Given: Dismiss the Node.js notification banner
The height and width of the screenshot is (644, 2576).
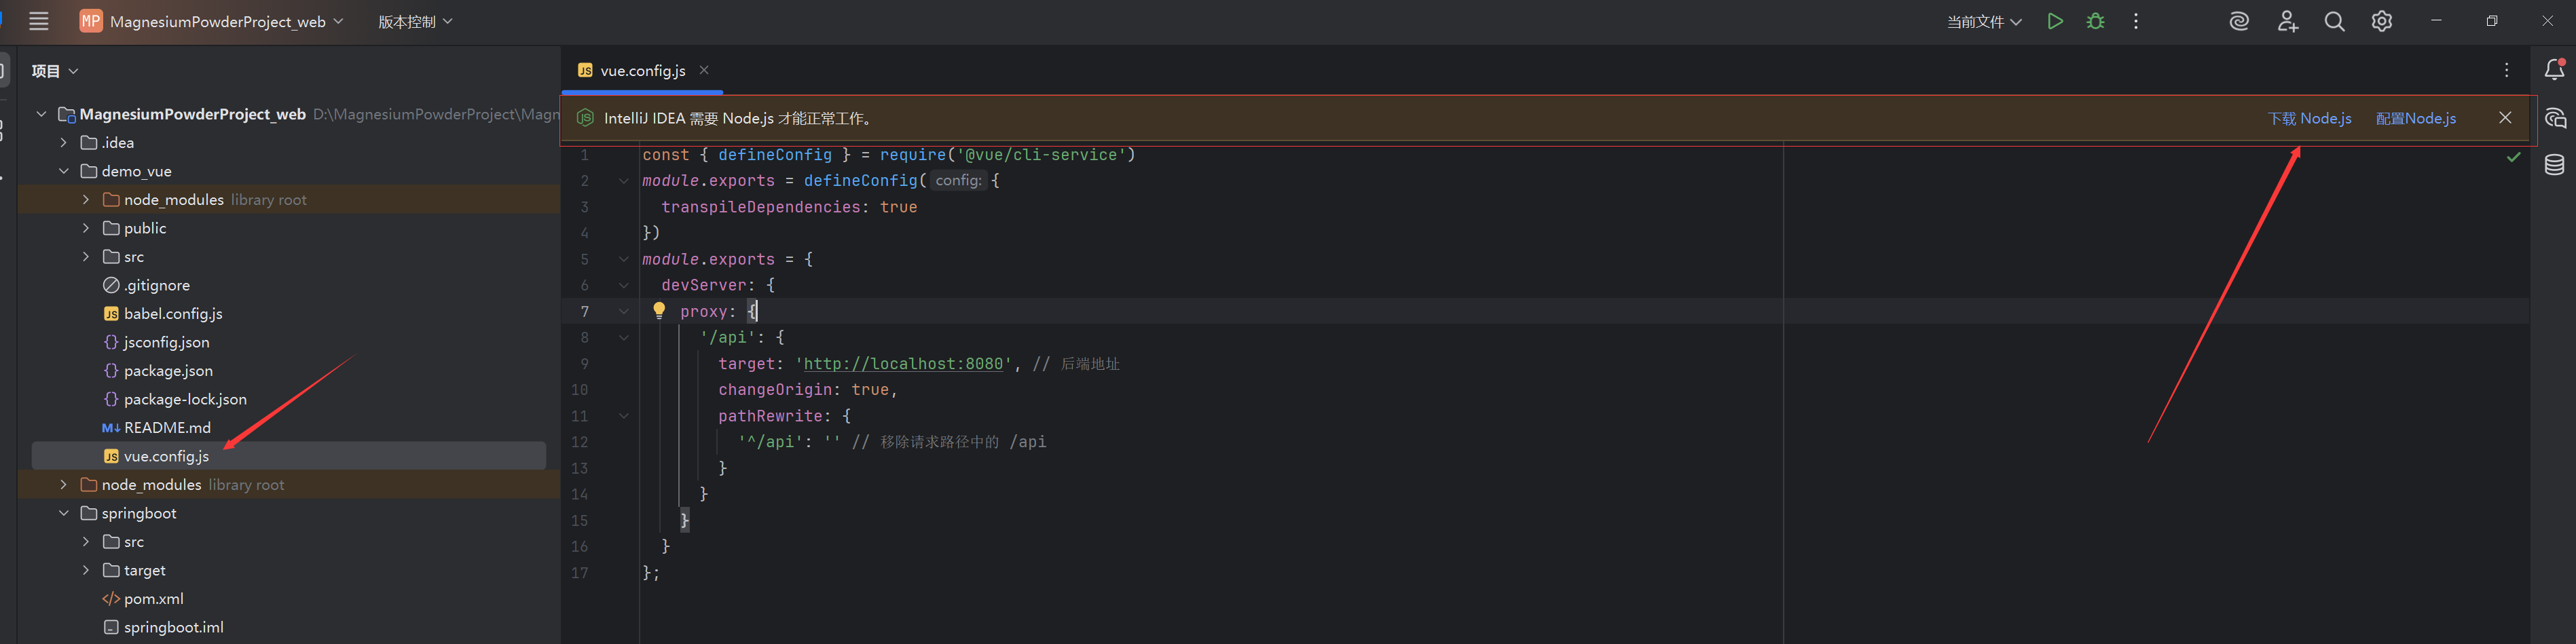Looking at the screenshot, I should 2505,117.
